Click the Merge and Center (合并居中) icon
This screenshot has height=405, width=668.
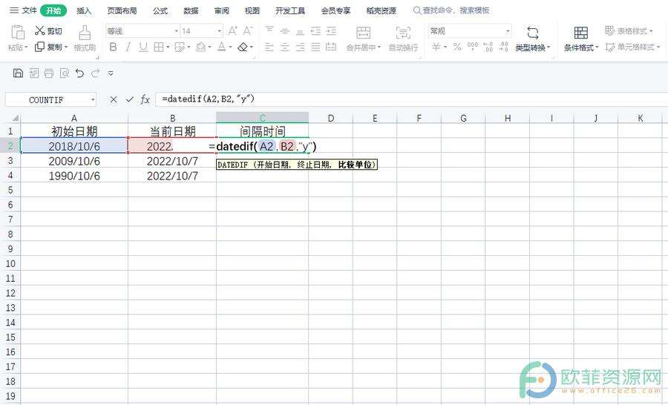click(x=364, y=33)
